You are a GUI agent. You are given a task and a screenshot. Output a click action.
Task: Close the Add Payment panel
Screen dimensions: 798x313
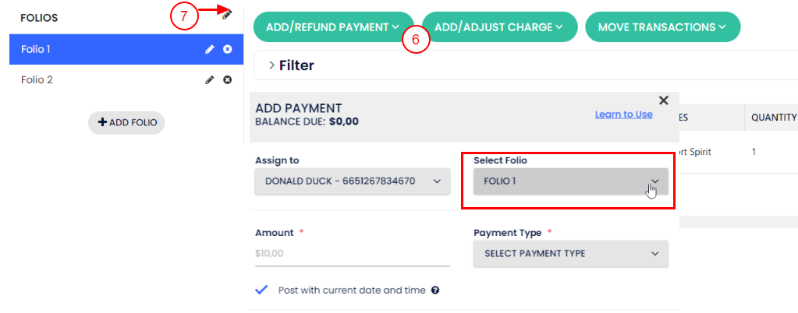[x=664, y=100]
